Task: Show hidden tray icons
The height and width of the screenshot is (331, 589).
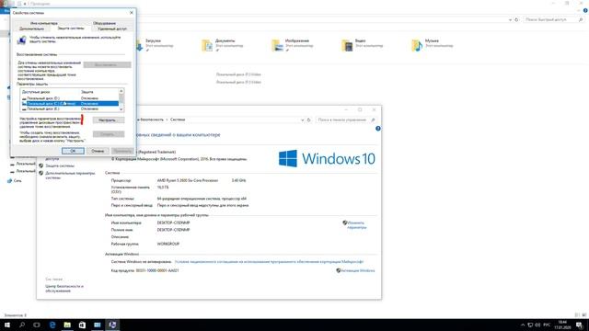Action: point(523,325)
